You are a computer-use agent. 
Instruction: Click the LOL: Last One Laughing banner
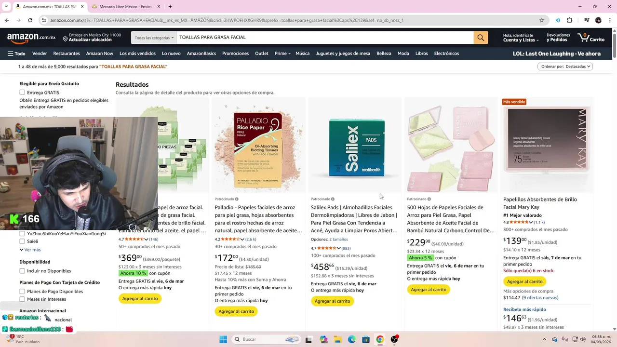[557, 53]
